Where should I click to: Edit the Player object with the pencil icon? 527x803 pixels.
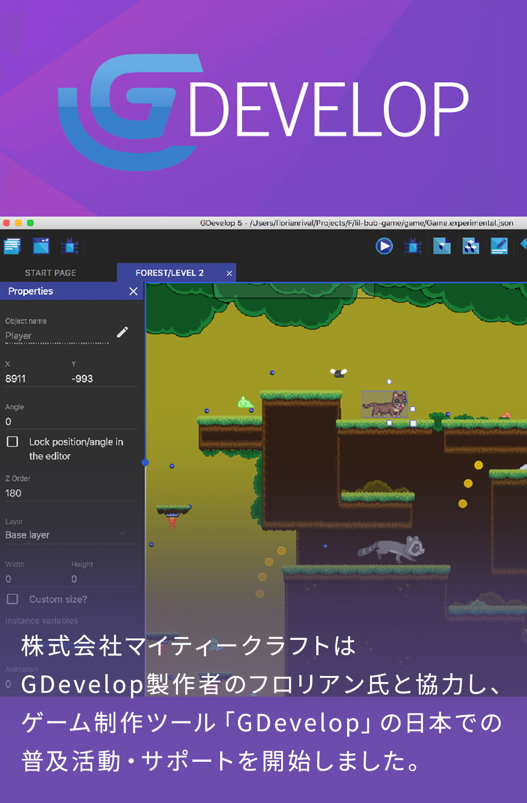click(122, 332)
